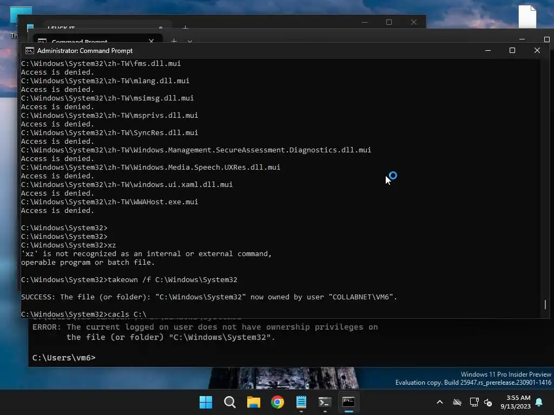Close the Administrator Command Prompt window
This screenshot has height=415, width=554.
(537, 50)
